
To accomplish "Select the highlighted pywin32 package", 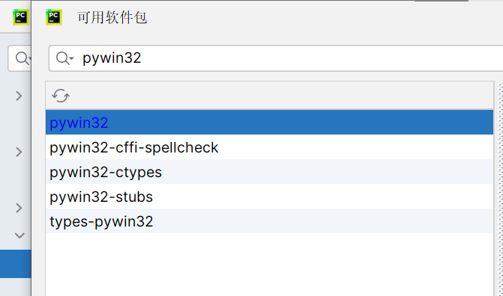I will pos(269,123).
